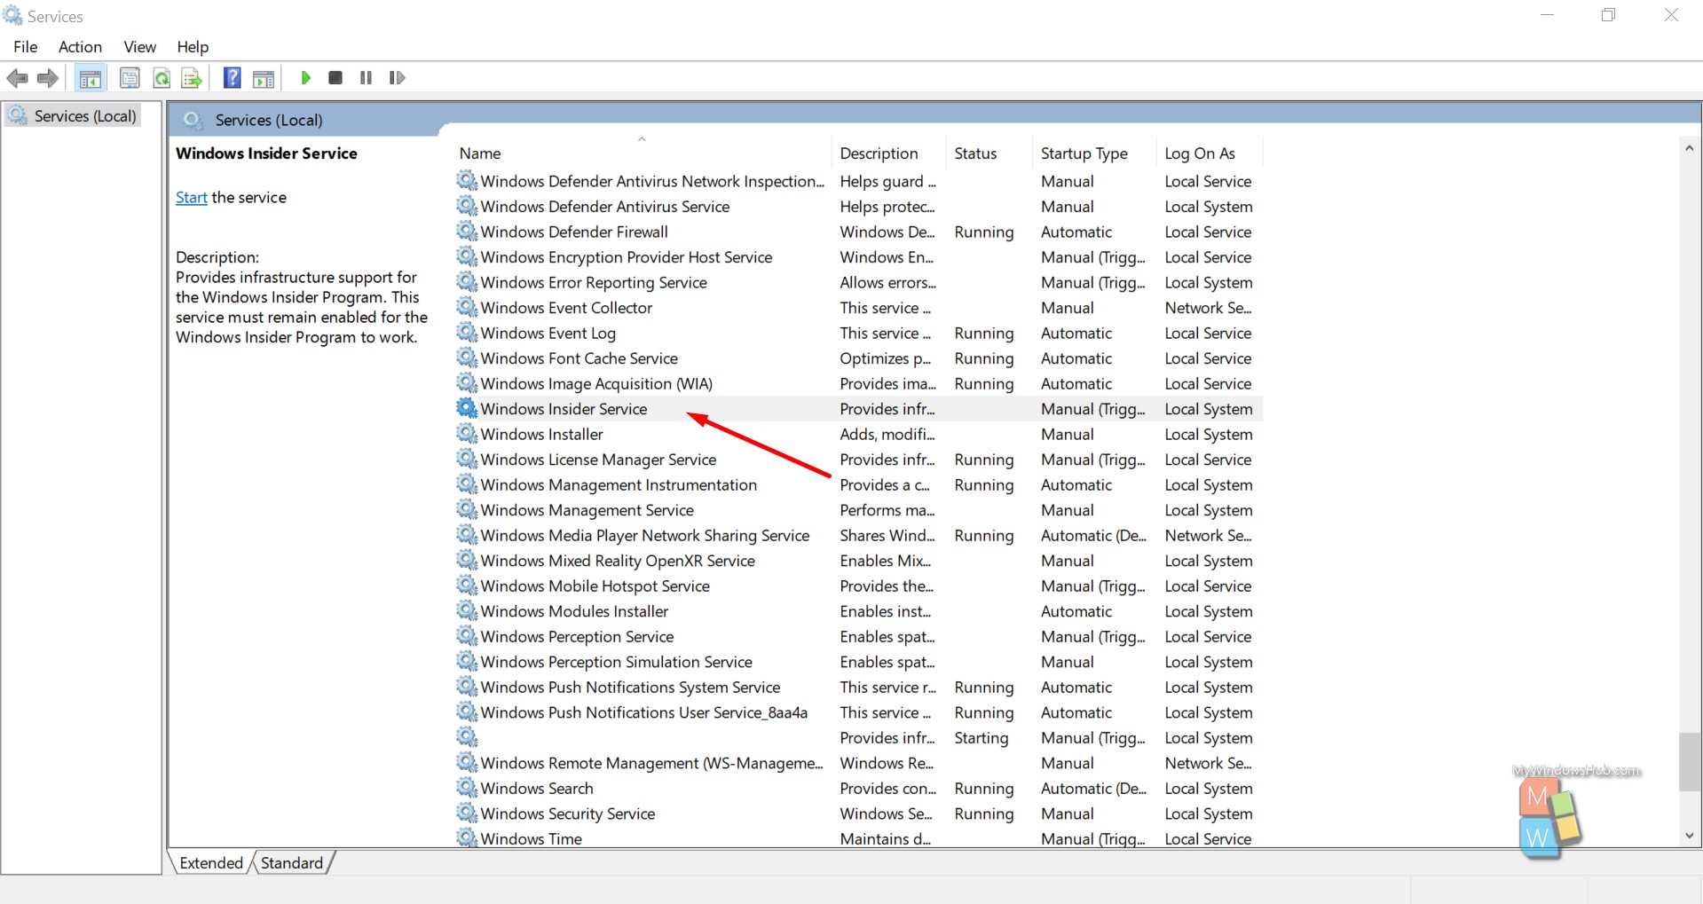
Task: Click the Export List toolbar icon
Action: point(192,78)
